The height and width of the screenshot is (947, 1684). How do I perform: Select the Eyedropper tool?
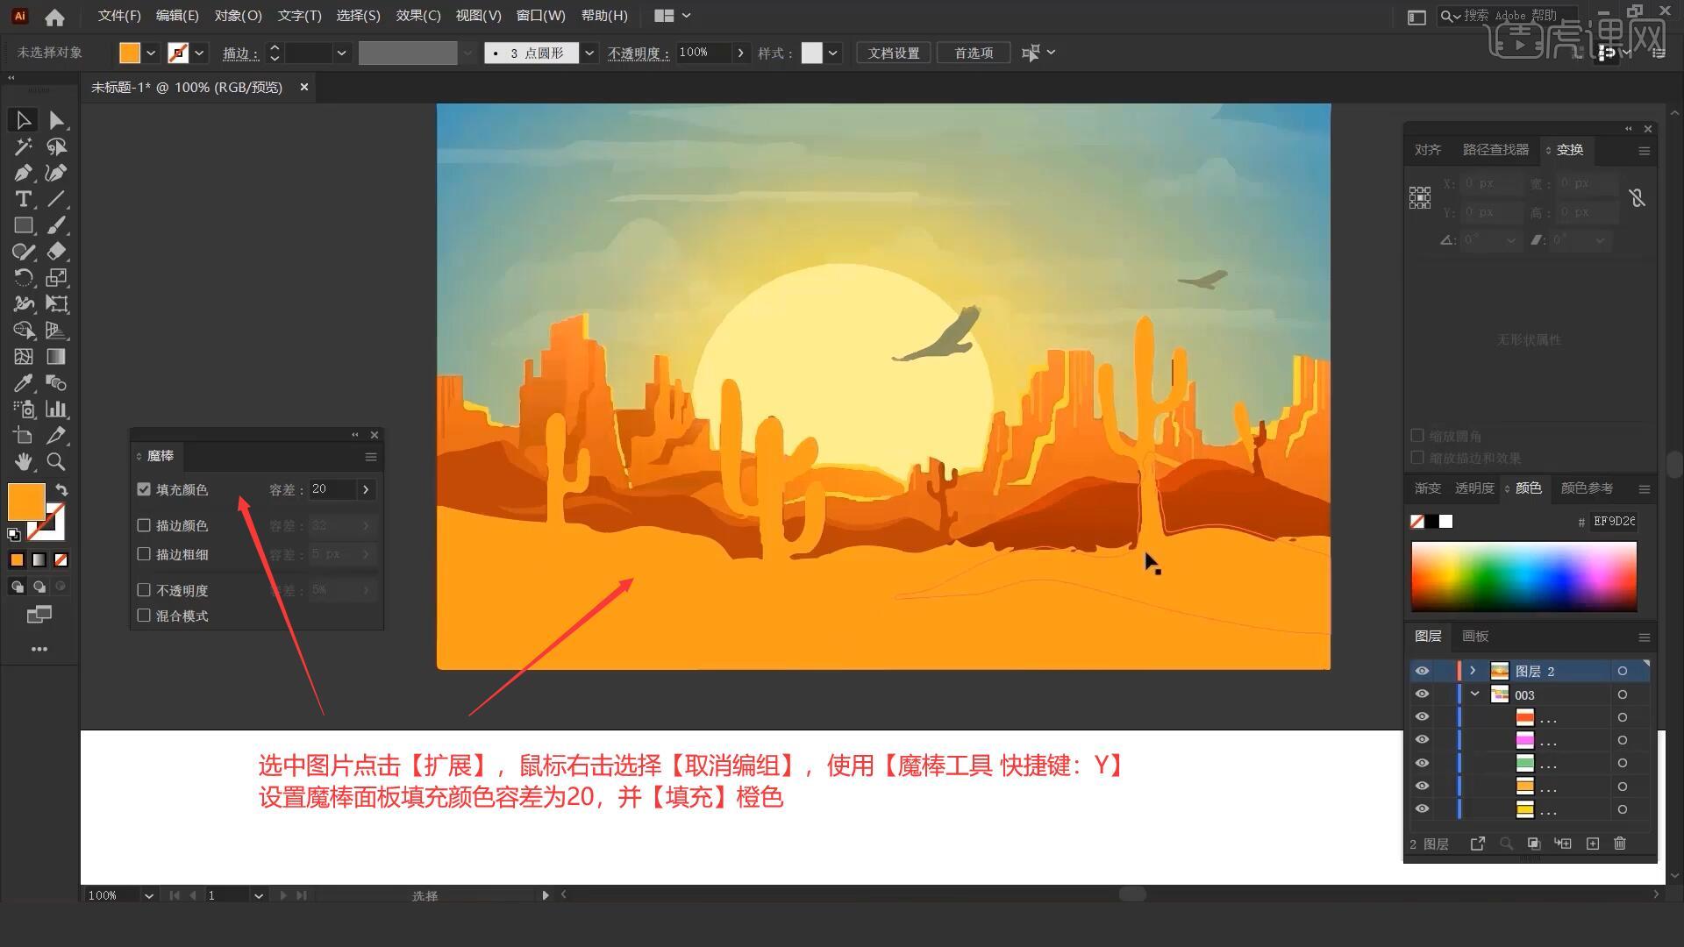[22, 382]
